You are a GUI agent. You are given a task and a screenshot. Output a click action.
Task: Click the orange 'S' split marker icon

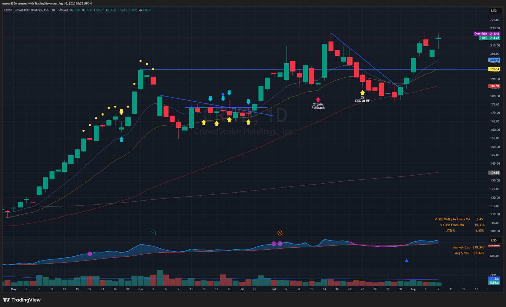tap(280, 233)
